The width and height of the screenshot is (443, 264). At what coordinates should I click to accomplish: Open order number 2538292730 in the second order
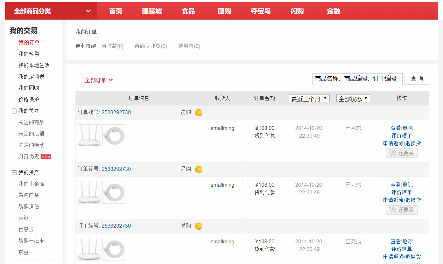click(116, 169)
